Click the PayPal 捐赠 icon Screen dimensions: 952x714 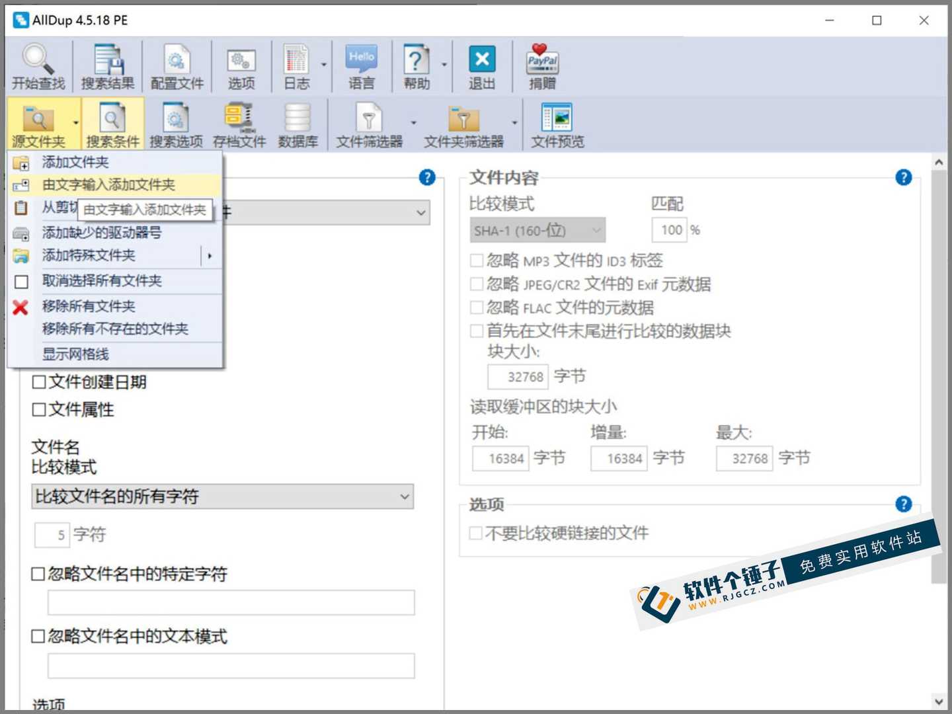(x=542, y=59)
